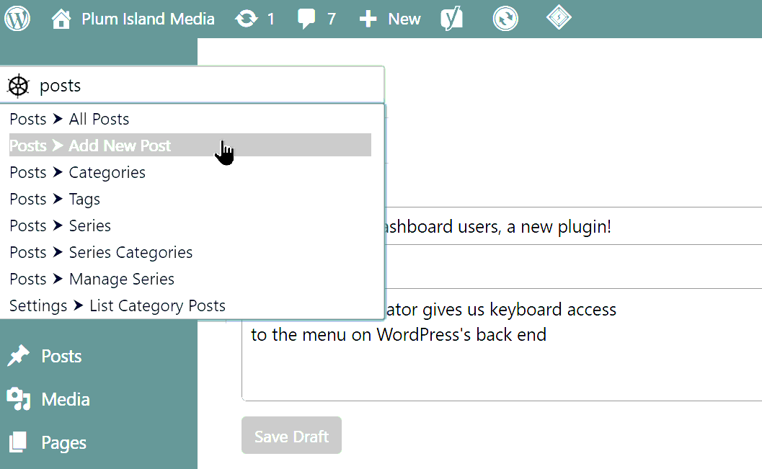Click the diamond-shaped icon in admin bar

tap(559, 17)
